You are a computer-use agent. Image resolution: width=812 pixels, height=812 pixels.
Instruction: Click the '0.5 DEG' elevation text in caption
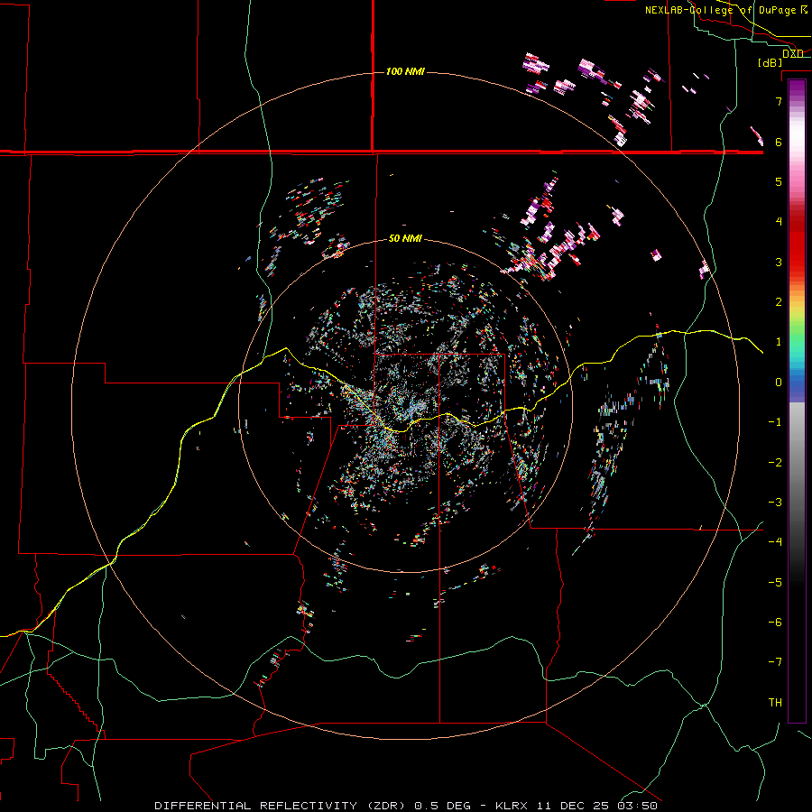(x=443, y=806)
